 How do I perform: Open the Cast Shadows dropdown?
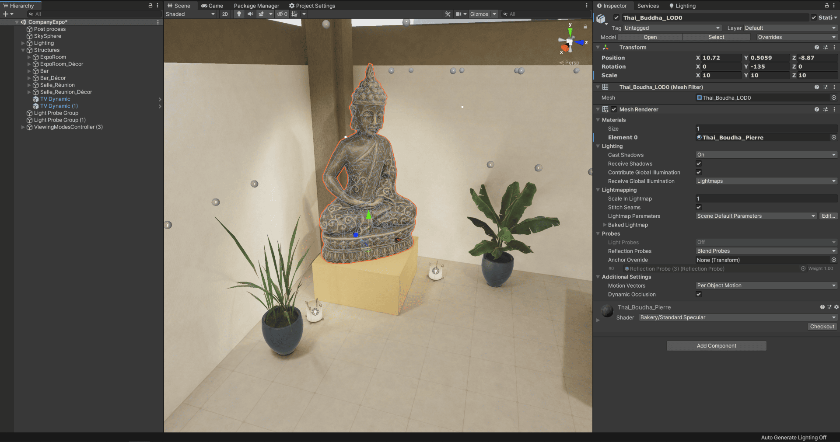(x=766, y=155)
